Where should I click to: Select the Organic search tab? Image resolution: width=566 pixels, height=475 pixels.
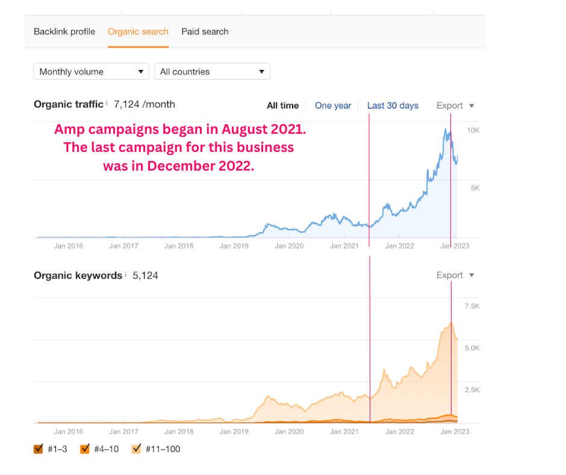coord(138,31)
